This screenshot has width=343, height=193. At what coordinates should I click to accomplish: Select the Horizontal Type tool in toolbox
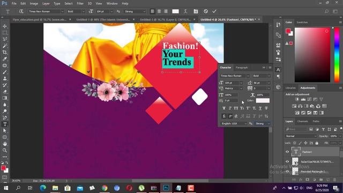[5, 124]
